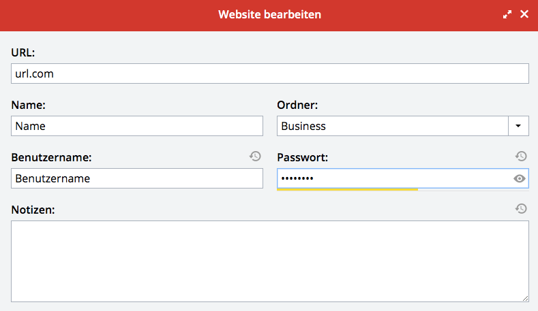Select the Business folder combo box
Image resolution: width=538 pixels, height=311 pixels.
pyautogui.click(x=403, y=126)
